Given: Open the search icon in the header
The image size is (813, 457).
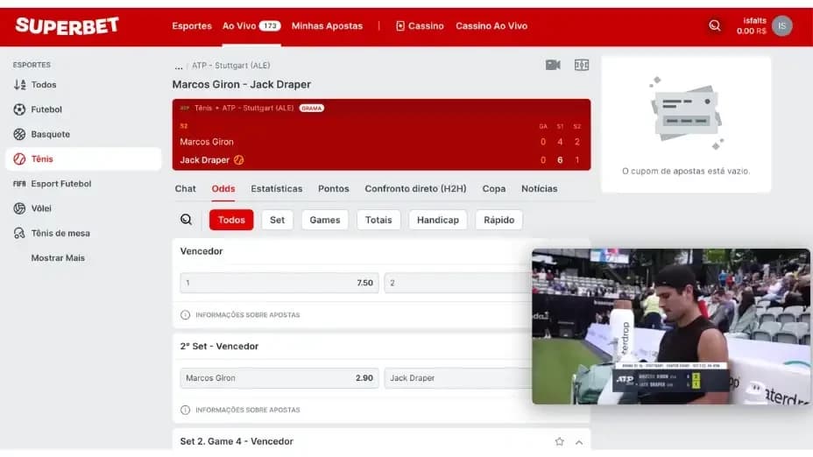Looking at the screenshot, I should (715, 25).
